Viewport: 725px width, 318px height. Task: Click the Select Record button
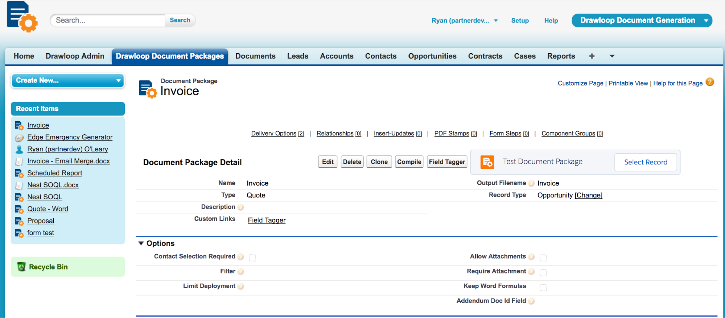pos(646,162)
